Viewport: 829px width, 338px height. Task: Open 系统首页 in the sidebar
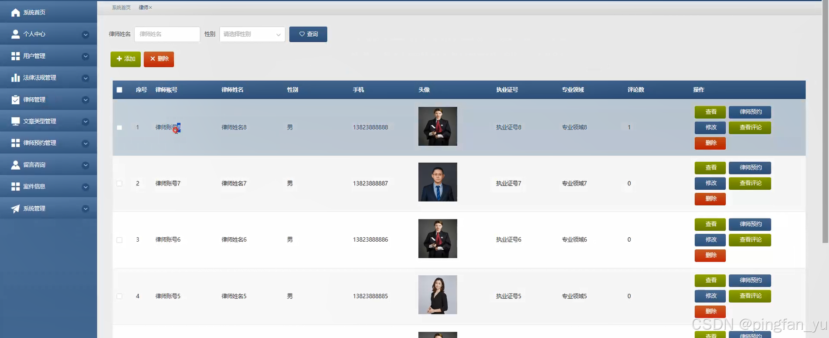pos(48,12)
